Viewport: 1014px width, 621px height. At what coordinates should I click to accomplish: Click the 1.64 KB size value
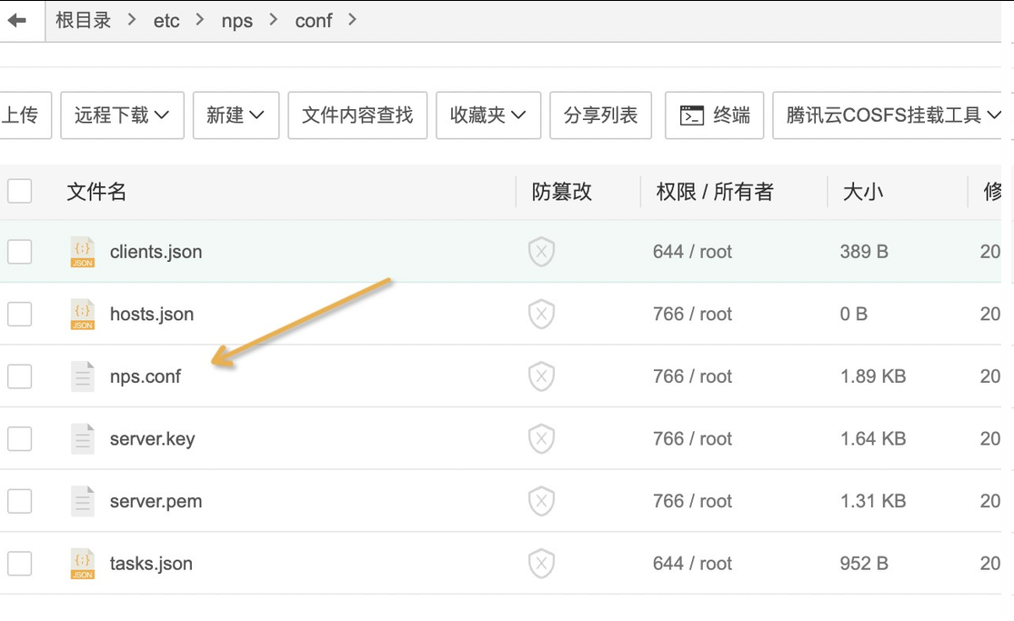(873, 438)
